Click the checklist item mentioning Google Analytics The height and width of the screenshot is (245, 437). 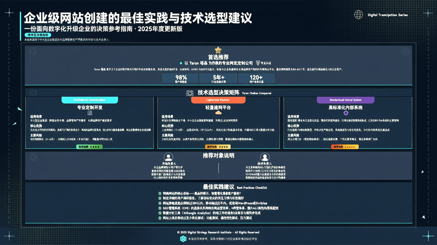pyautogui.click(x=209, y=213)
